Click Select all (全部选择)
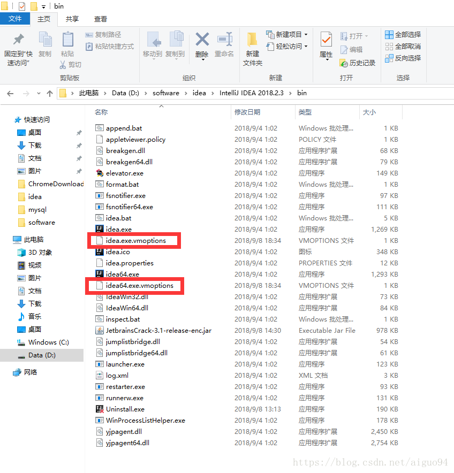Image resolution: width=454 pixels, height=473 pixels. point(403,35)
